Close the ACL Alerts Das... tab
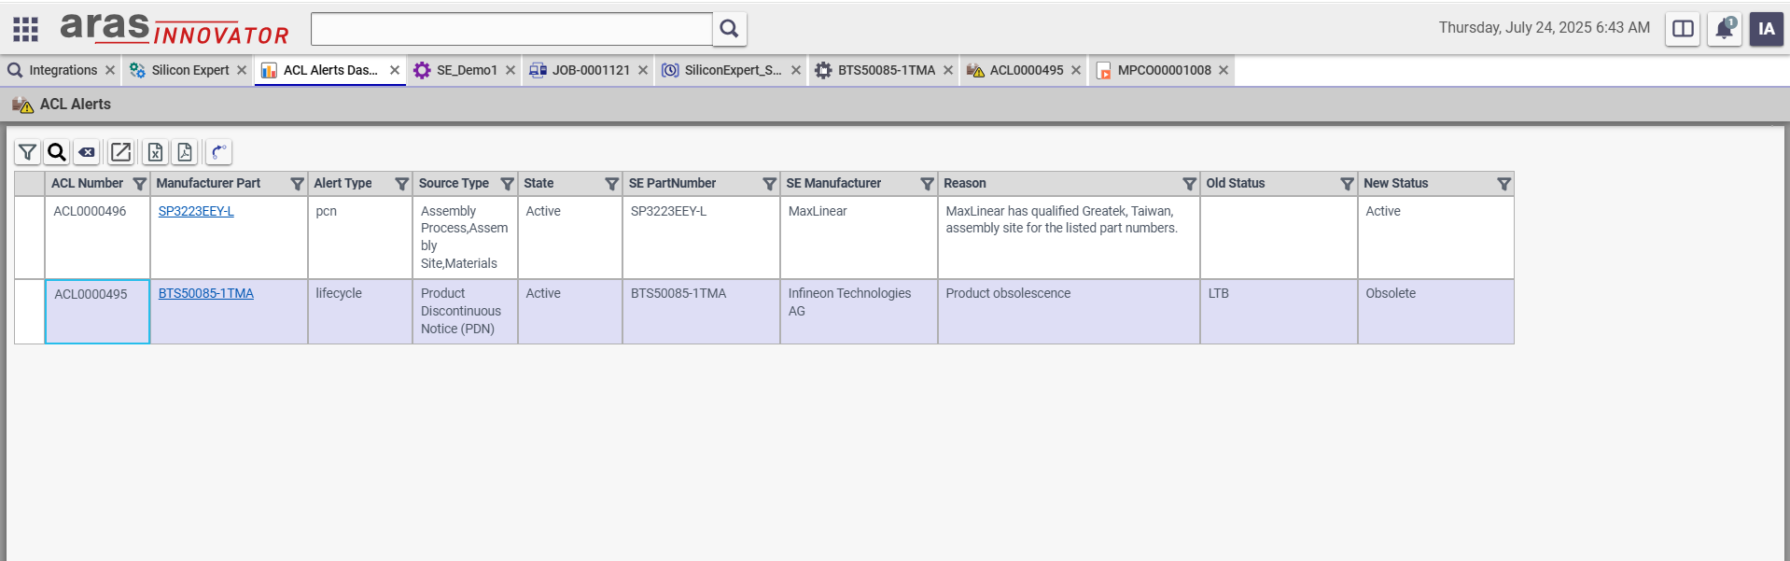The image size is (1790, 561). coord(395,70)
